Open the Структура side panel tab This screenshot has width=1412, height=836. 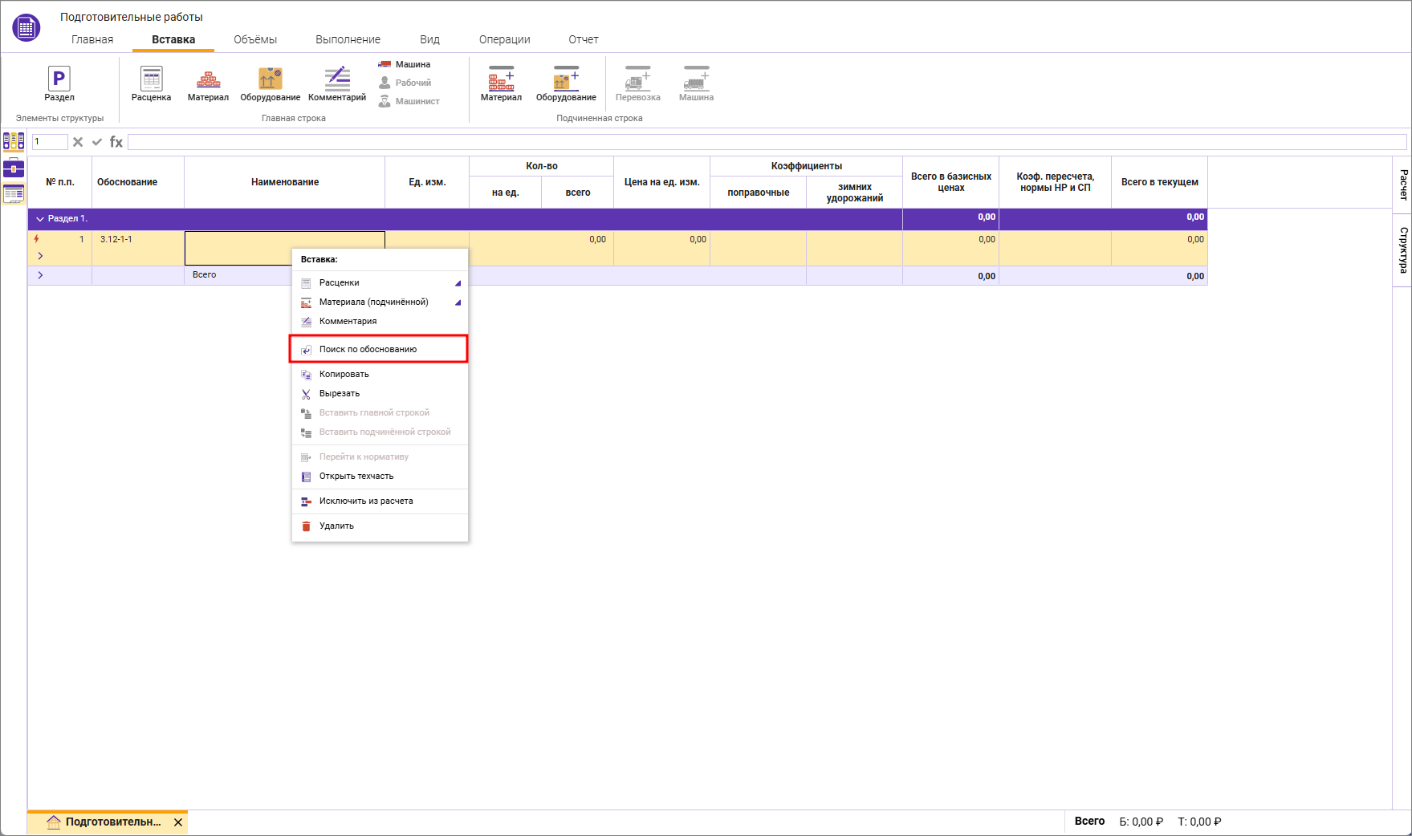(1402, 250)
